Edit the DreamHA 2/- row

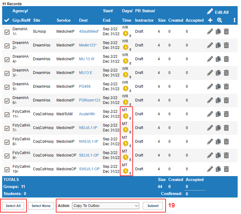tap(210, 45)
